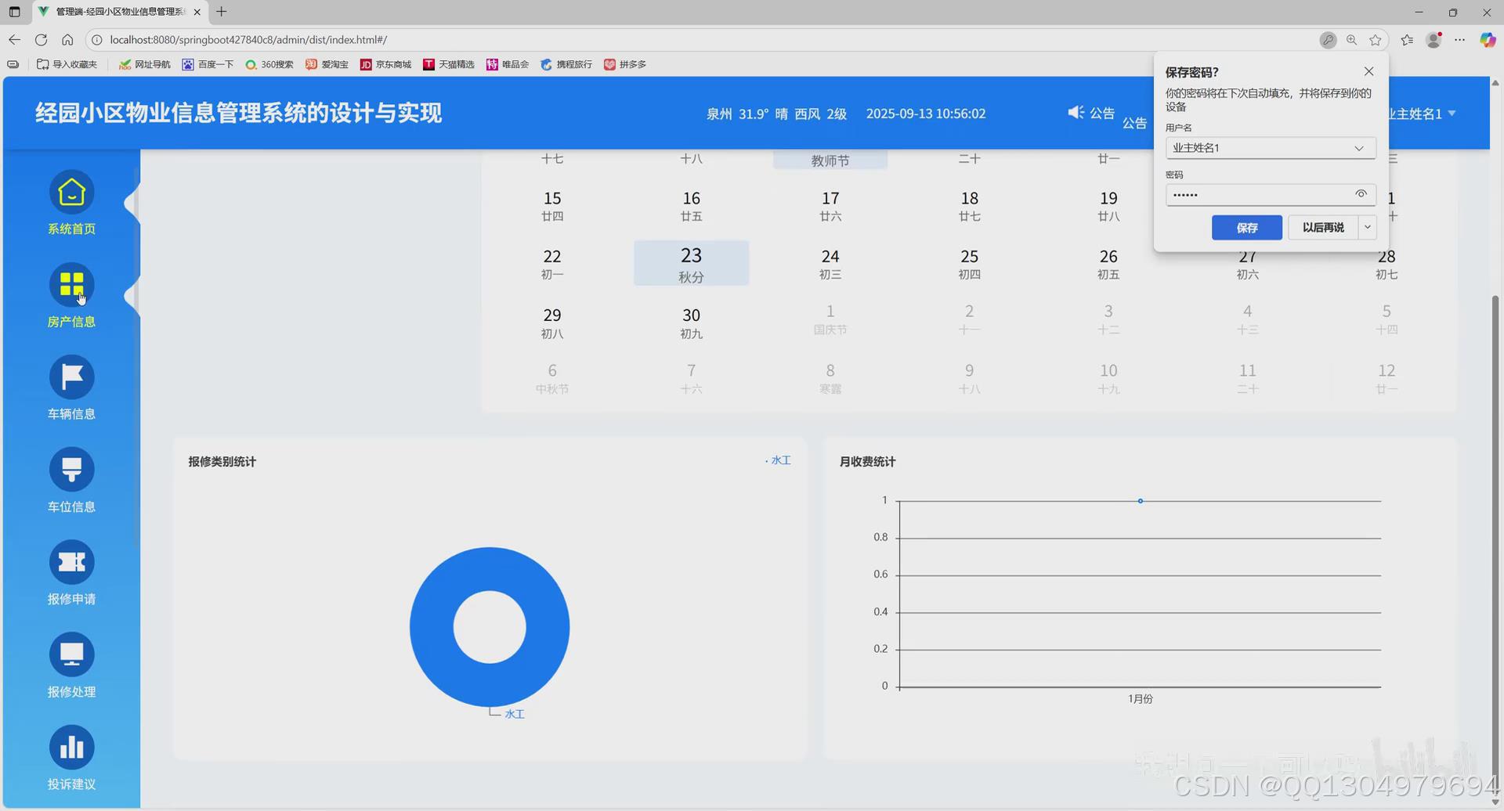
Task: Open the 系统首页 home icon
Action: tap(71, 193)
